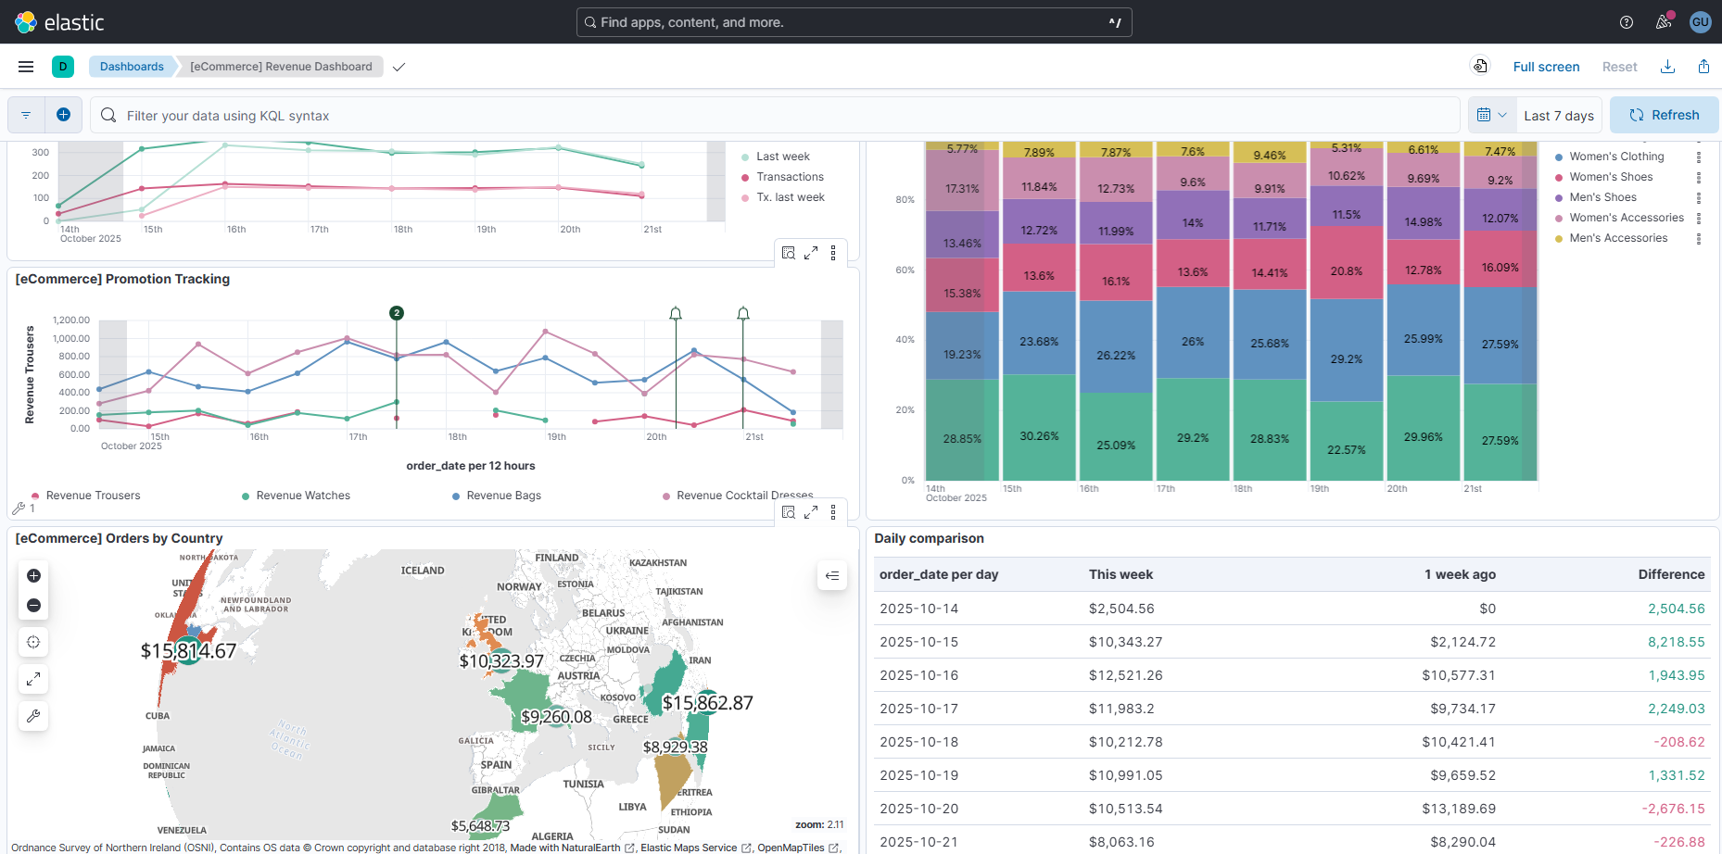Toggle the Revenue Watches series in the legend
The width and height of the screenshot is (1722, 854).
click(x=303, y=495)
